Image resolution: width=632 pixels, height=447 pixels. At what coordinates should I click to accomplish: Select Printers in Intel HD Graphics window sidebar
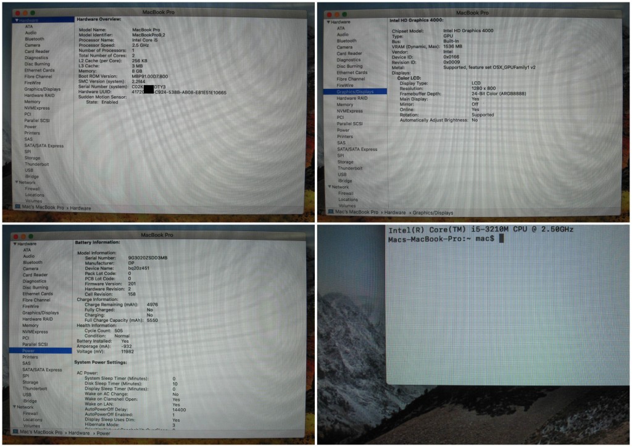(x=345, y=136)
